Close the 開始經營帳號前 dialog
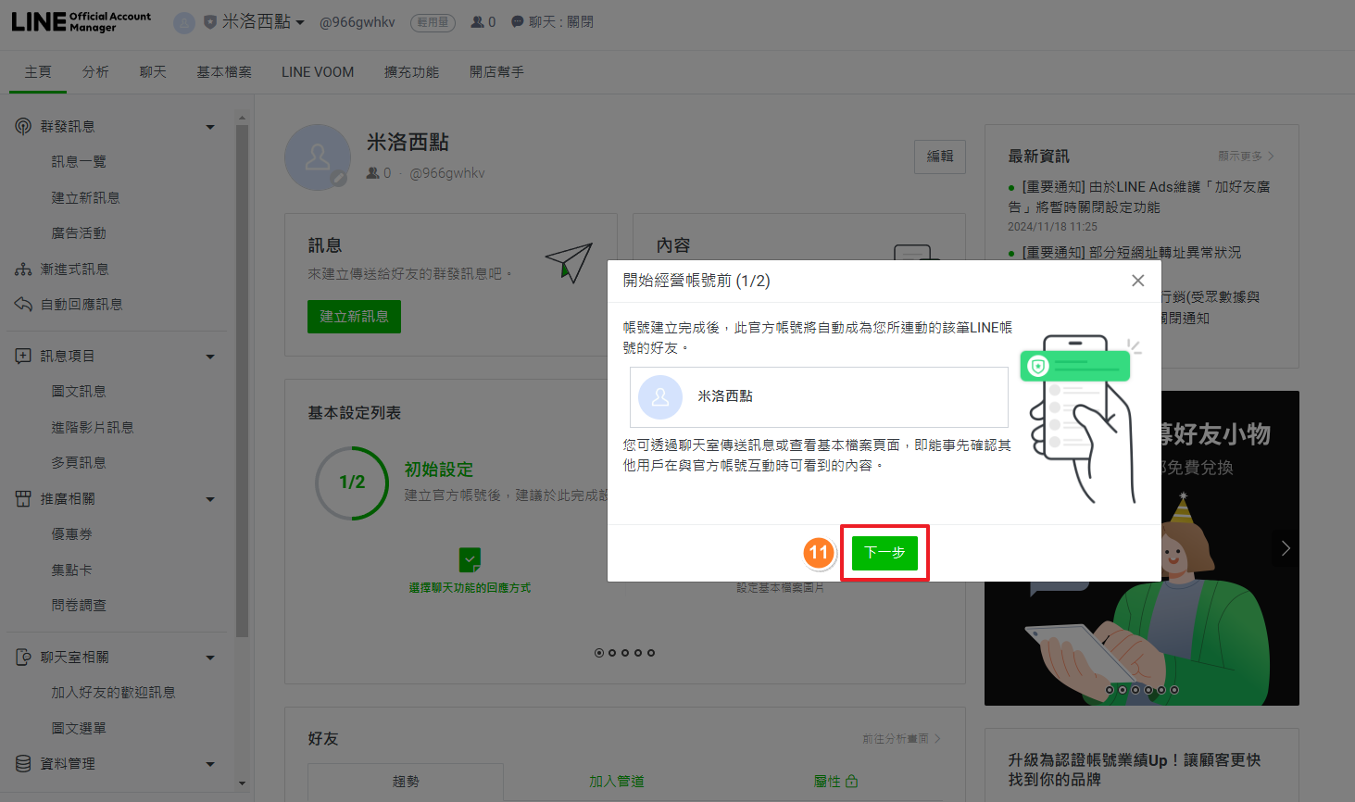 (1137, 281)
